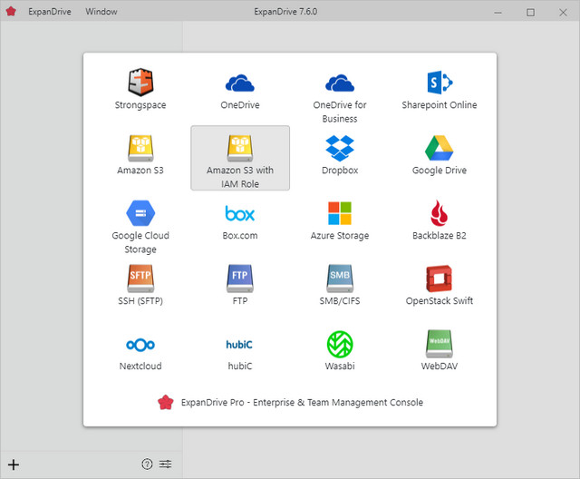Select the FTP drive icon
The width and height of the screenshot is (580, 479).
[240, 279]
